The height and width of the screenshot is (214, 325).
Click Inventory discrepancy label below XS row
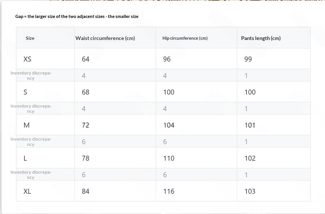click(x=31, y=75)
